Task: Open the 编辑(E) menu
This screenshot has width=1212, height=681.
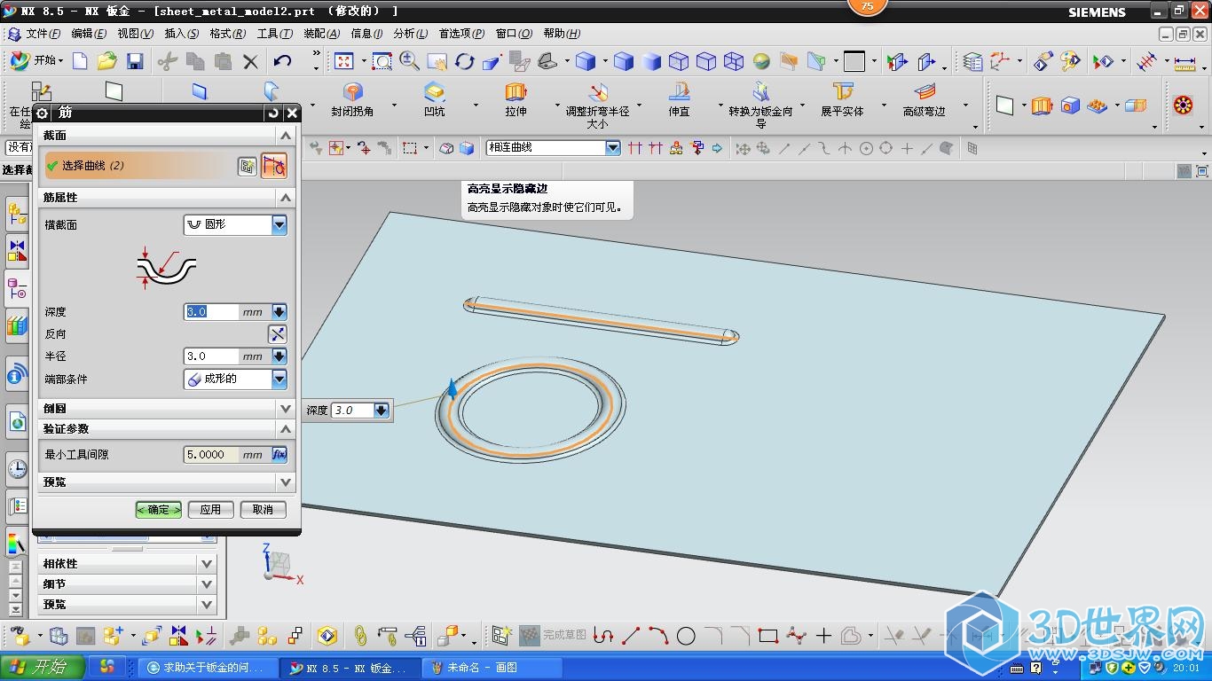Action: 89,34
